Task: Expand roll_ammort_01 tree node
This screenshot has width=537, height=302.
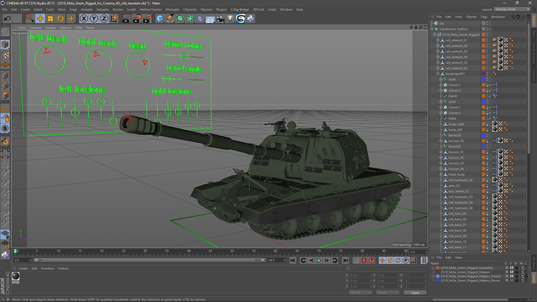Action: click(x=438, y=40)
